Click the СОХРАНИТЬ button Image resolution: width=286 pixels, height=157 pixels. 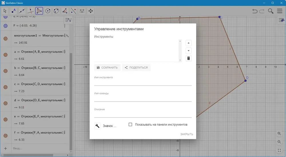coord(107,68)
